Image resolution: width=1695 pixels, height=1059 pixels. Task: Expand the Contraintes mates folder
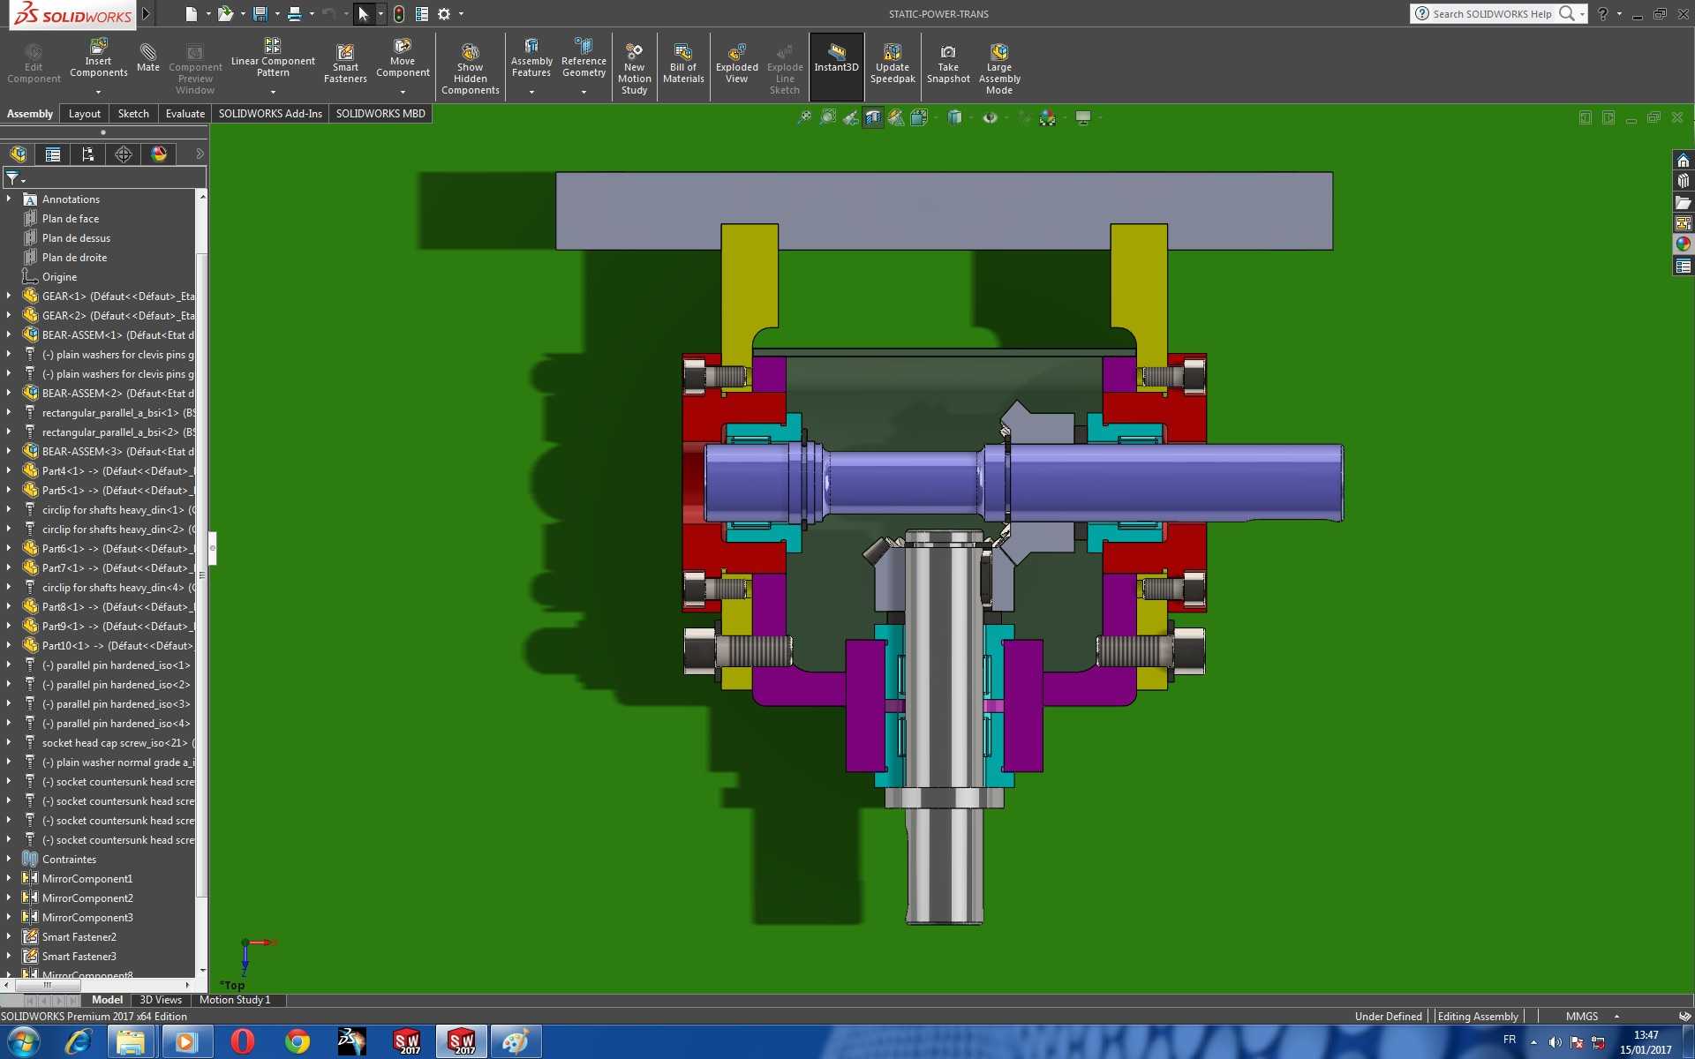click(x=9, y=859)
